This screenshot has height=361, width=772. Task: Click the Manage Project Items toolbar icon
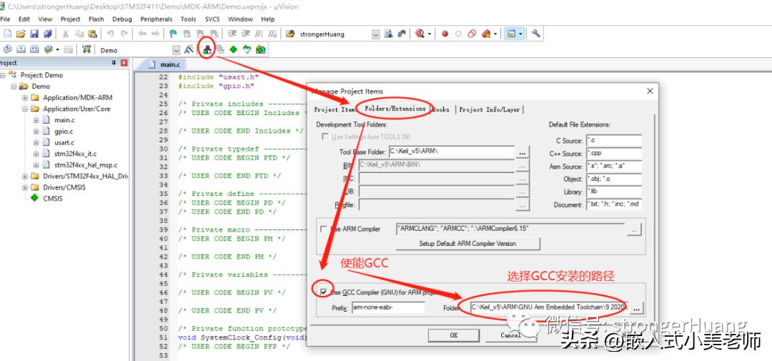[x=207, y=49]
